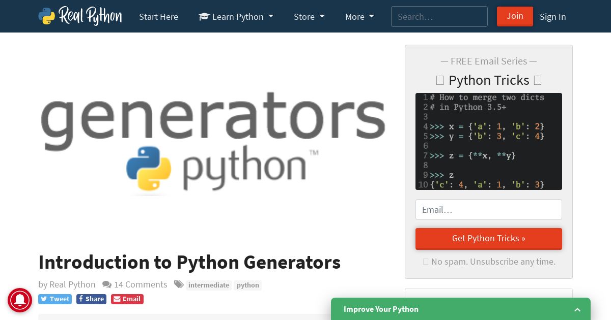Click the Tweet share button
Viewport: 611px width, 320px height.
pyautogui.click(x=55, y=299)
